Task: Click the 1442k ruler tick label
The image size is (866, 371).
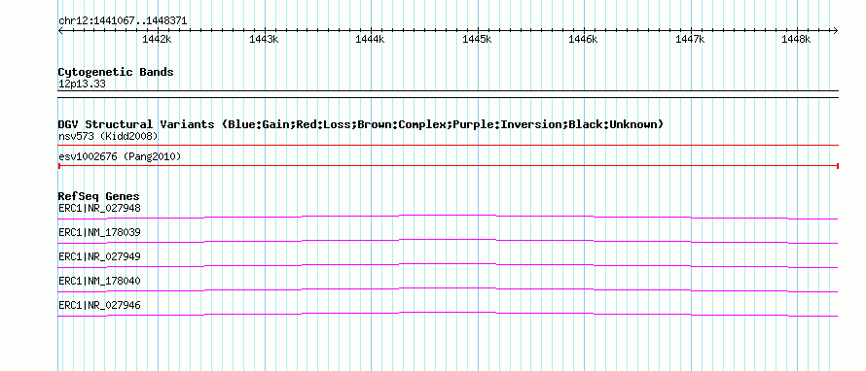Action: [x=157, y=39]
